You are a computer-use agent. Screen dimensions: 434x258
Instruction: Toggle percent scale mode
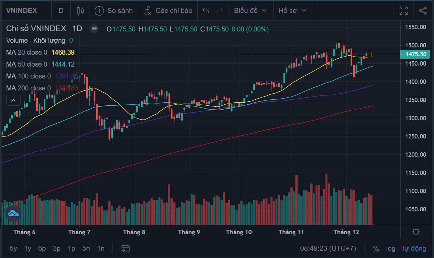376,248
